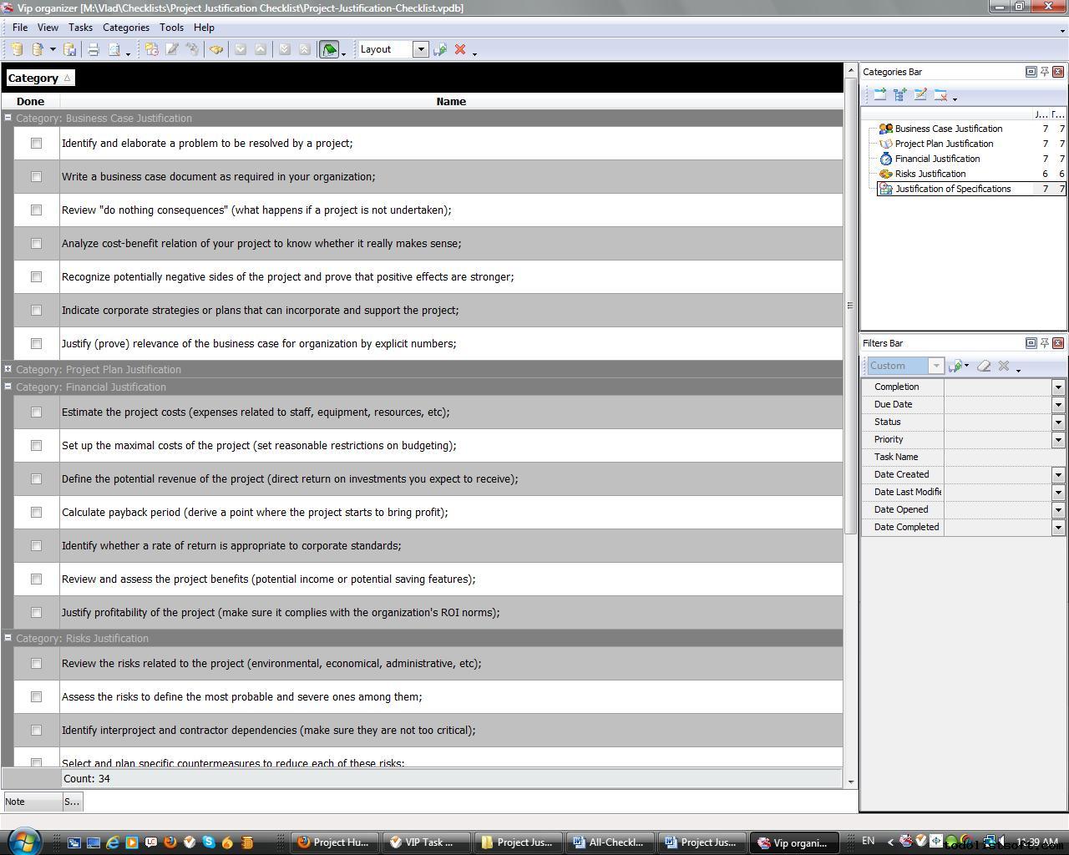Viewport: 1069px width, 855px height.
Task: Click the red X delete layout icon
Action: click(459, 50)
